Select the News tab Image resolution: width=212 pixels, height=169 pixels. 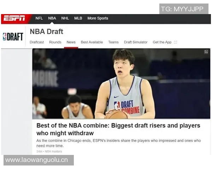(71, 42)
